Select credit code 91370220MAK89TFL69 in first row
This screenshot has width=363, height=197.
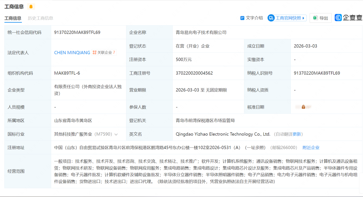(x=77, y=32)
